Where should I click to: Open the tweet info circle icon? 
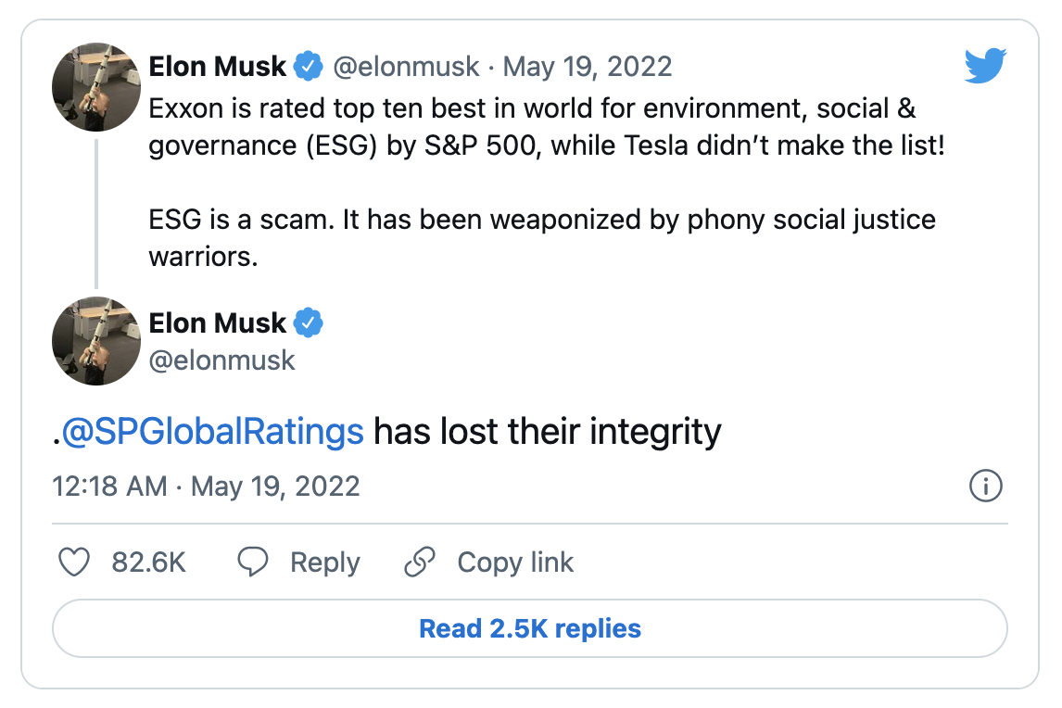click(x=985, y=486)
